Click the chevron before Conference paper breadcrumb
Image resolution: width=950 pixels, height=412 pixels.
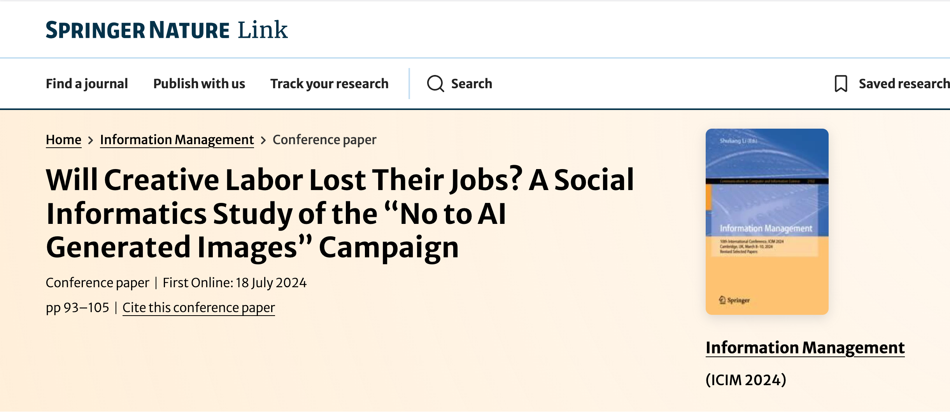pyautogui.click(x=263, y=140)
